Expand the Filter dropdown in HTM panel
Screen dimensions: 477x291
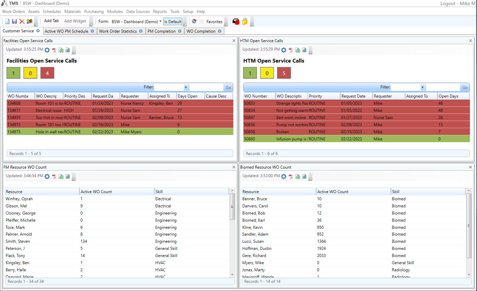(422, 87)
